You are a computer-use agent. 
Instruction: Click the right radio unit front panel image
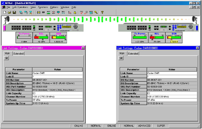click(x=158, y=27)
